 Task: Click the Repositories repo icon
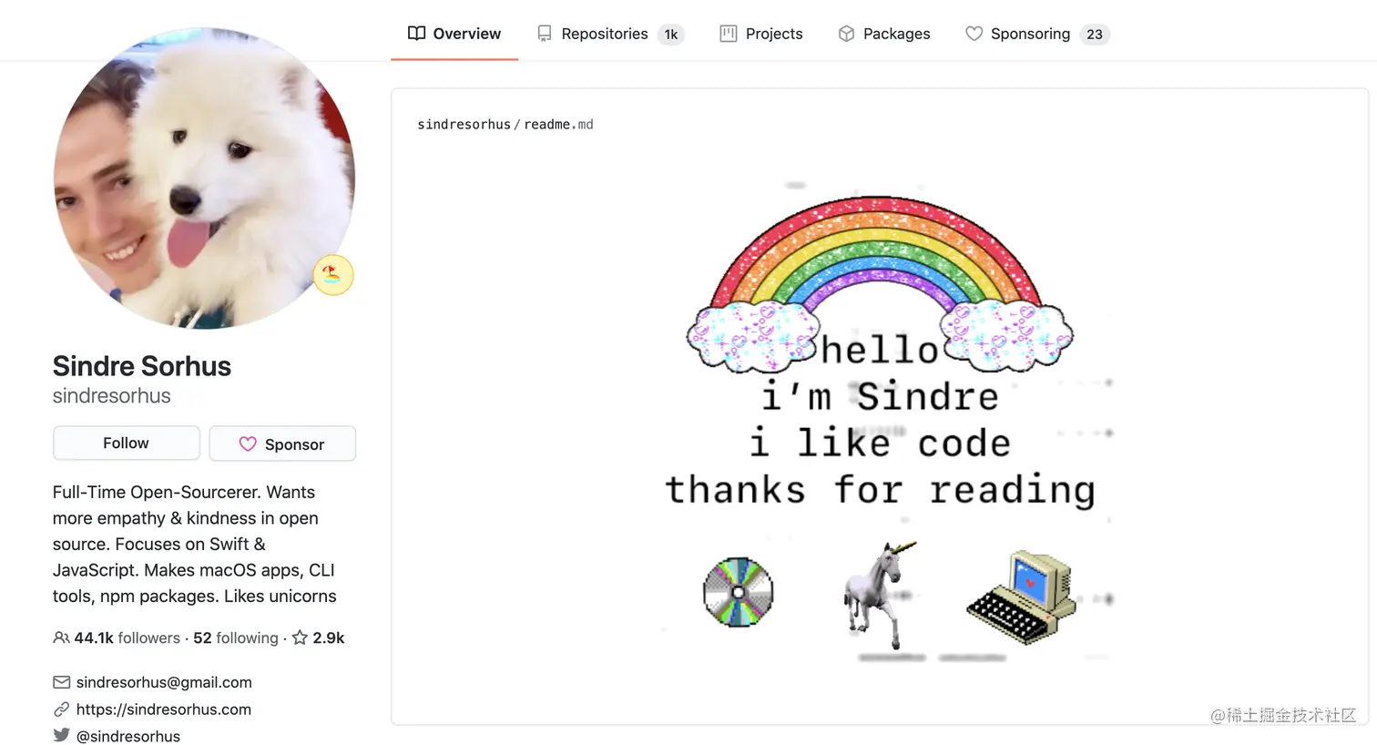(x=545, y=34)
